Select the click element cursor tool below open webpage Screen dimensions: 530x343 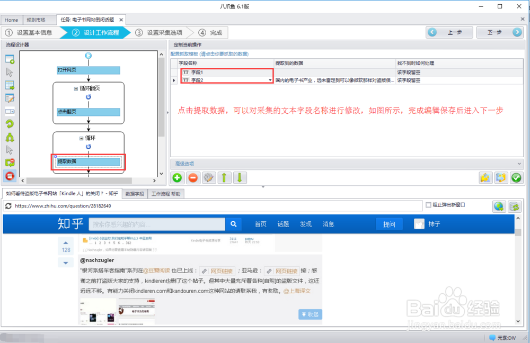[10, 72]
